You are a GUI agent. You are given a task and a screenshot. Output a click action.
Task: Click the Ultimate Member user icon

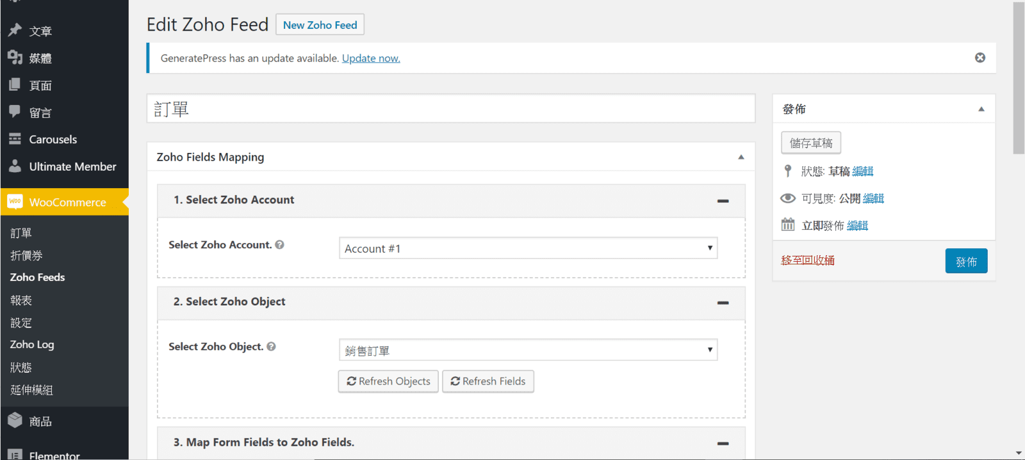coord(15,166)
